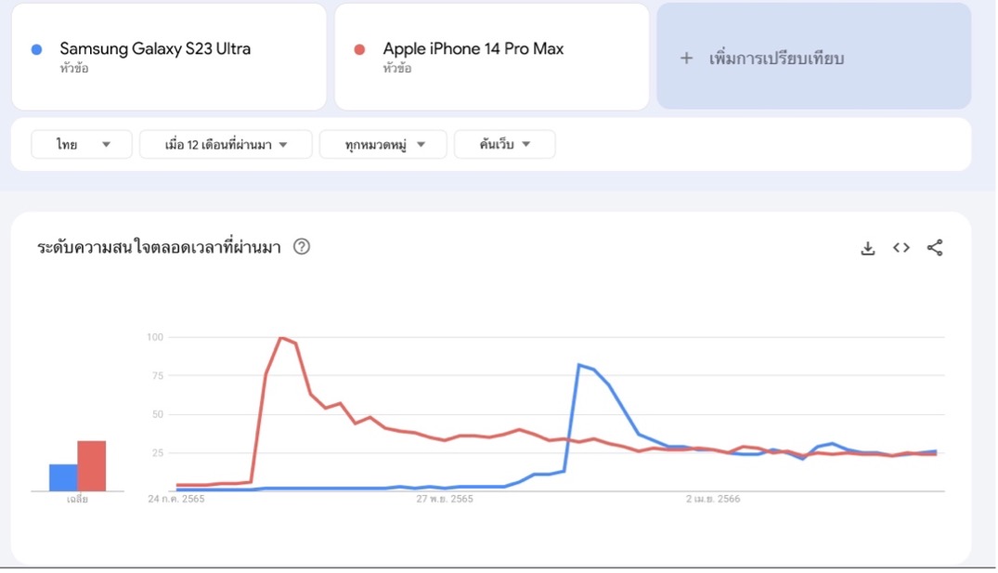Open the ค้นเว็บ search type dropdown

[505, 145]
